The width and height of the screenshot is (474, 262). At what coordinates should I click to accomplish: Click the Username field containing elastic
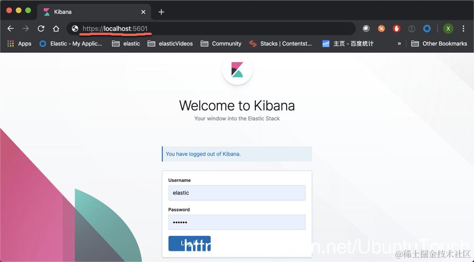237,192
